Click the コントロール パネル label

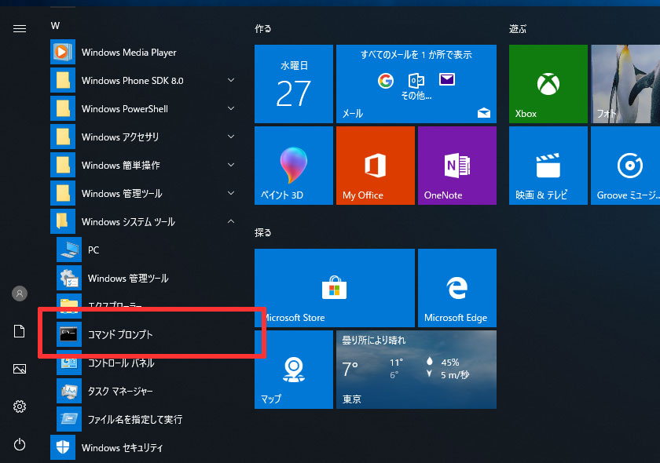click(x=121, y=363)
